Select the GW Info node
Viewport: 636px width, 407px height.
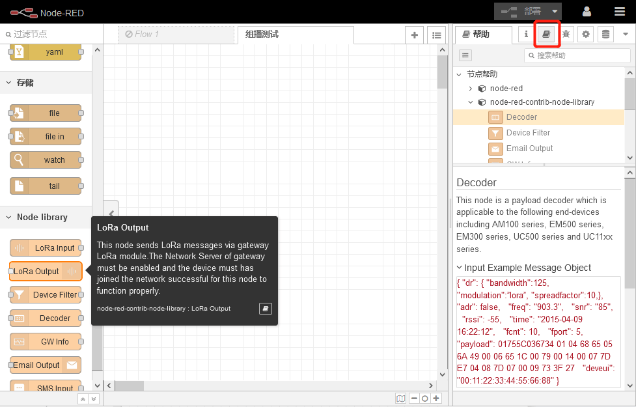click(x=46, y=342)
